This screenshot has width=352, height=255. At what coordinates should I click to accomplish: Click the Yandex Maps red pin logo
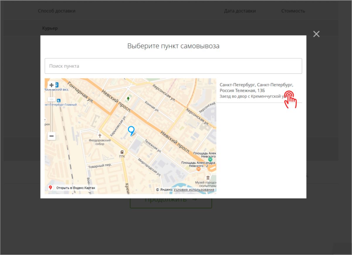pyautogui.click(x=50, y=188)
